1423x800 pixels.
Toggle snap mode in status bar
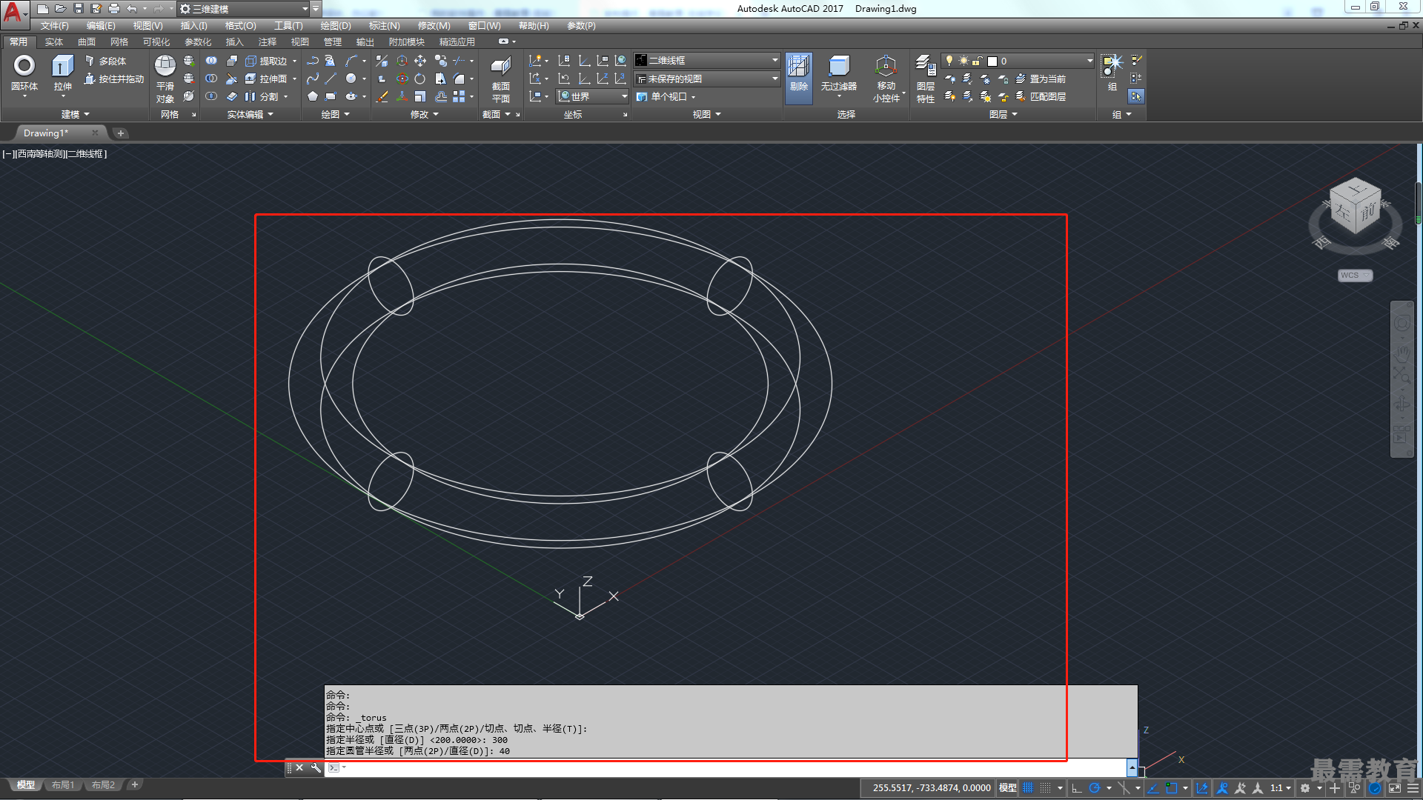[x=1045, y=788]
